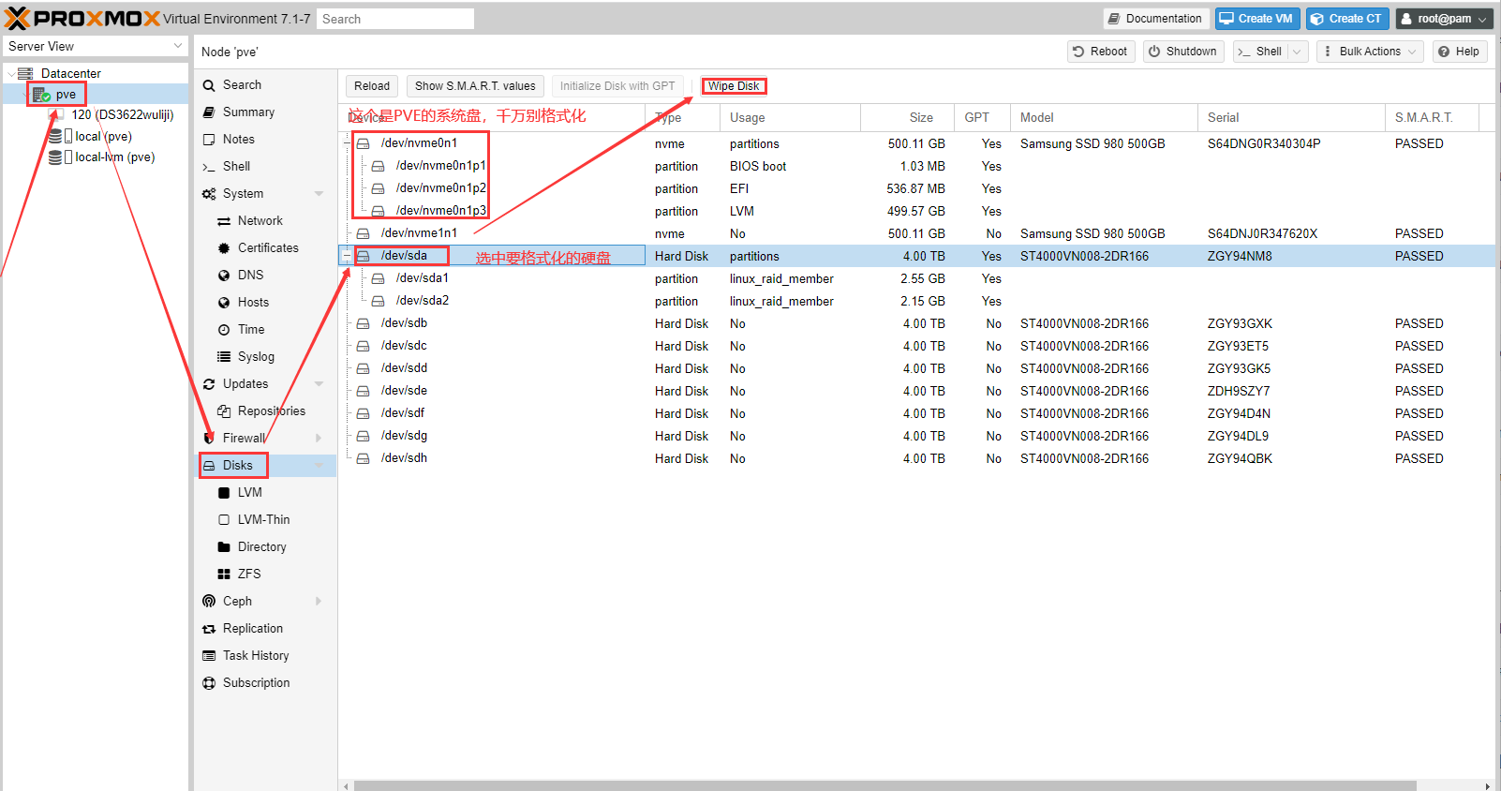Click the disk icon next to /dev/sdb
1501x791 pixels.
pyautogui.click(x=363, y=323)
